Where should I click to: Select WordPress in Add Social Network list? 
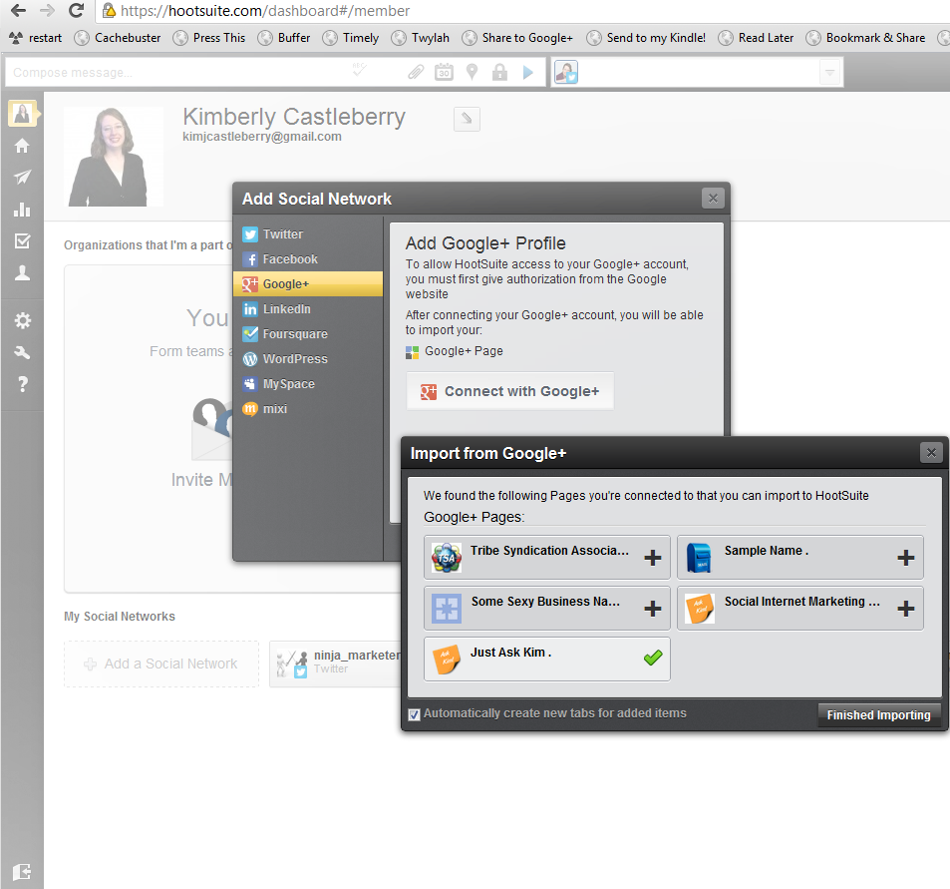coord(308,358)
